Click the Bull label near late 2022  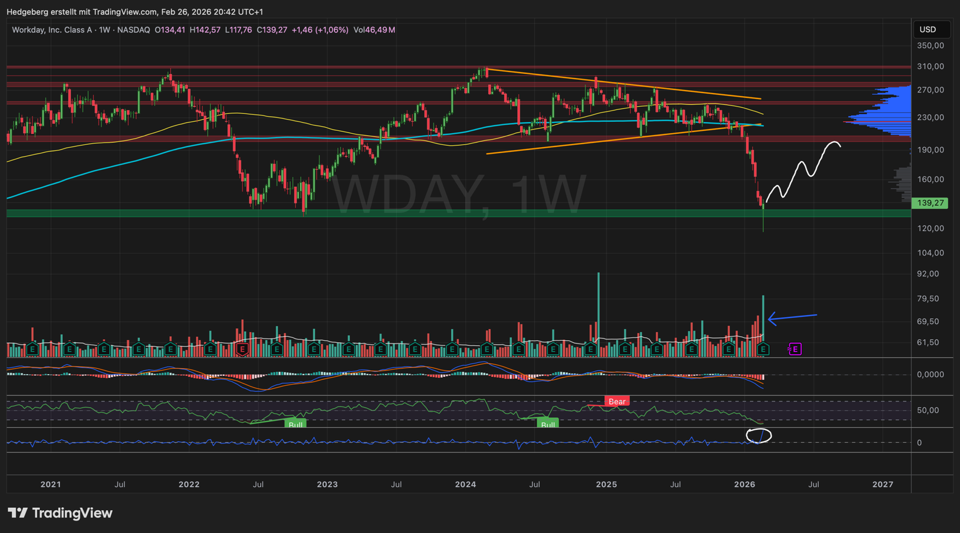tap(295, 424)
